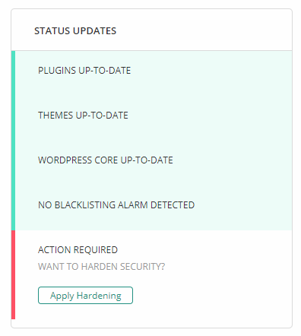Select the PLUGINS UP-TO-DATE status row

[154, 71]
